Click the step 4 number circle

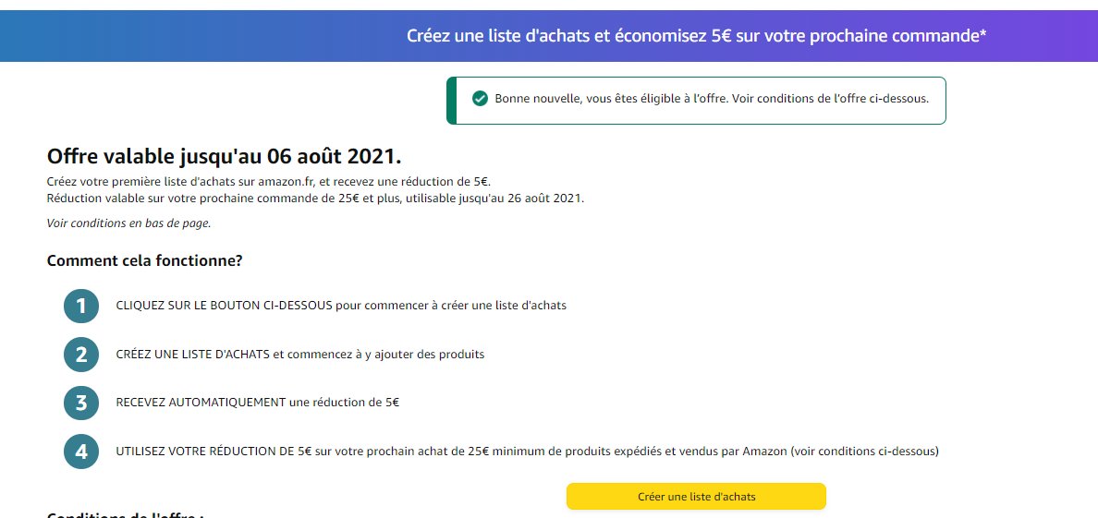[x=81, y=452]
